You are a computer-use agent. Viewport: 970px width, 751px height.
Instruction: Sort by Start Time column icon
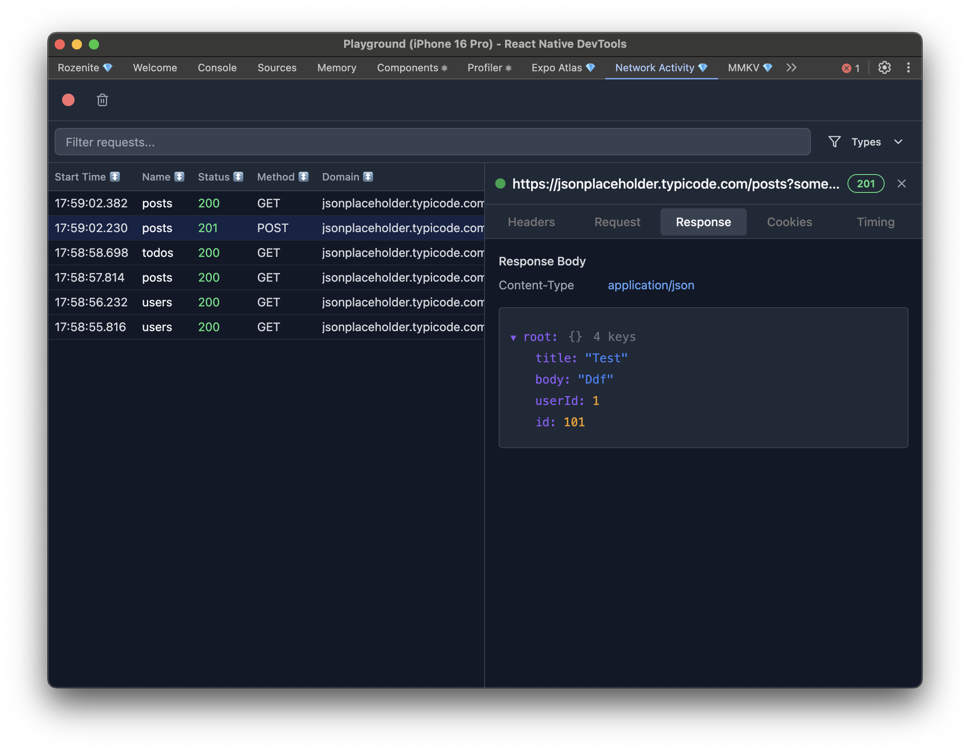pyautogui.click(x=115, y=177)
